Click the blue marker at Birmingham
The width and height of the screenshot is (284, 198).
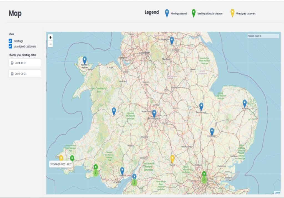point(154,113)
